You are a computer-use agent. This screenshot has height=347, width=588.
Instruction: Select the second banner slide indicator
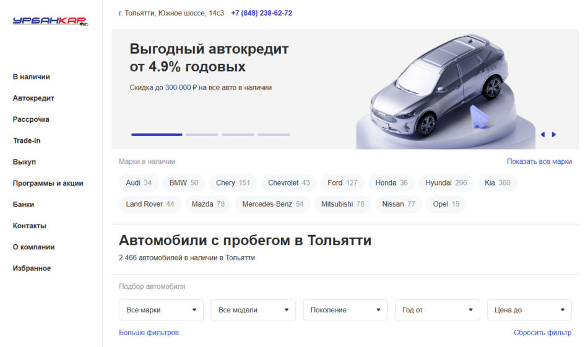coord(202,134)
